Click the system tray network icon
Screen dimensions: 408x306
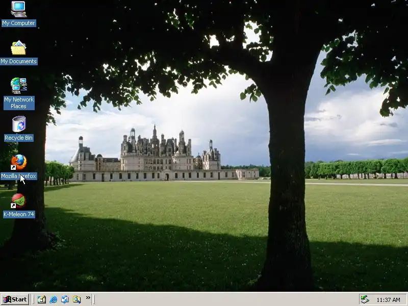click(x=365, y=299)
